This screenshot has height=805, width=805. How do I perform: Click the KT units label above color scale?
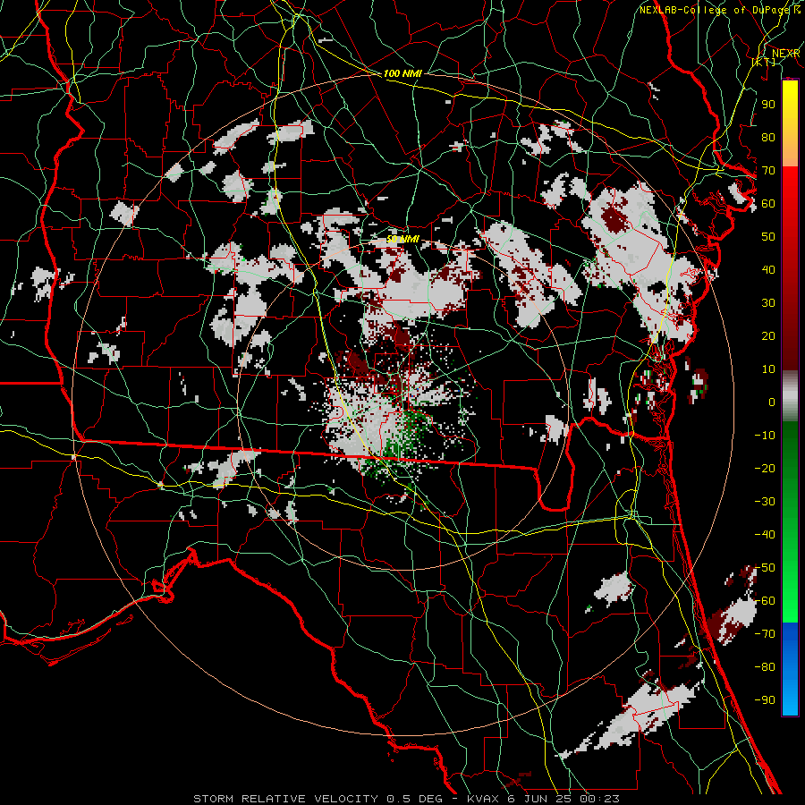[764, 62]
